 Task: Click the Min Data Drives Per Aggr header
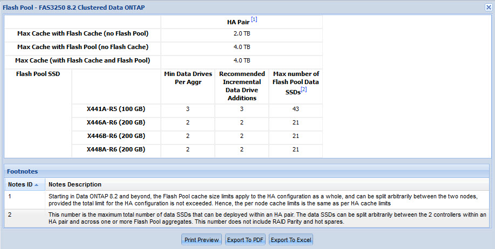pos(188,78)
